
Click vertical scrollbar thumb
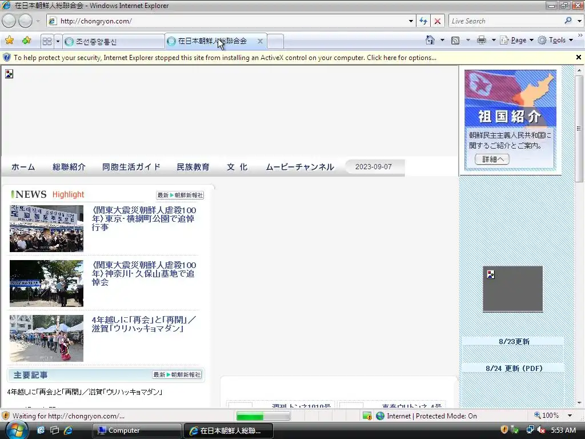(579, 129)
